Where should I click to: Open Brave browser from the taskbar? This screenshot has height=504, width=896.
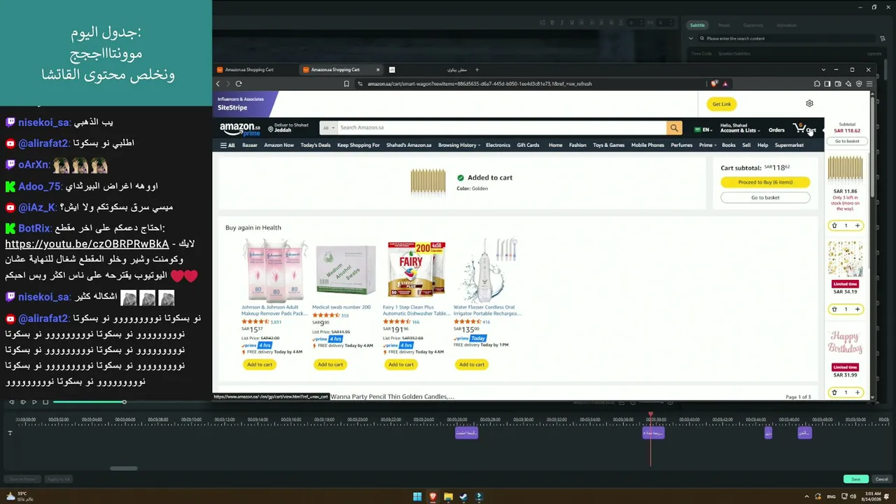pos(433,497)
